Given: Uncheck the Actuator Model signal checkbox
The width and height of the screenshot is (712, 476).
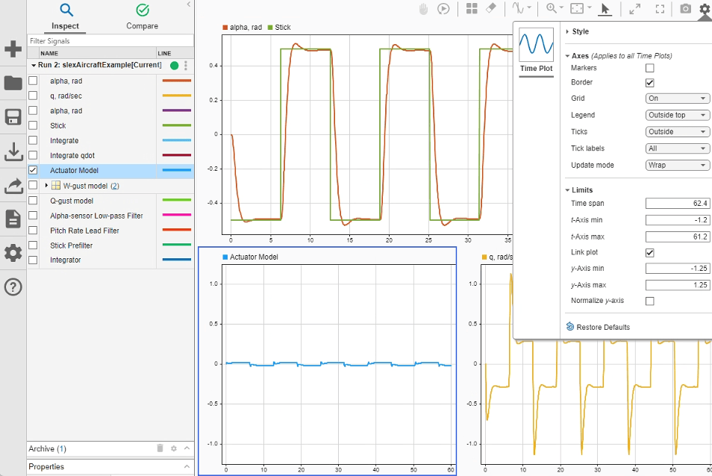Looking at the screenshot, I should pos(33,170).
